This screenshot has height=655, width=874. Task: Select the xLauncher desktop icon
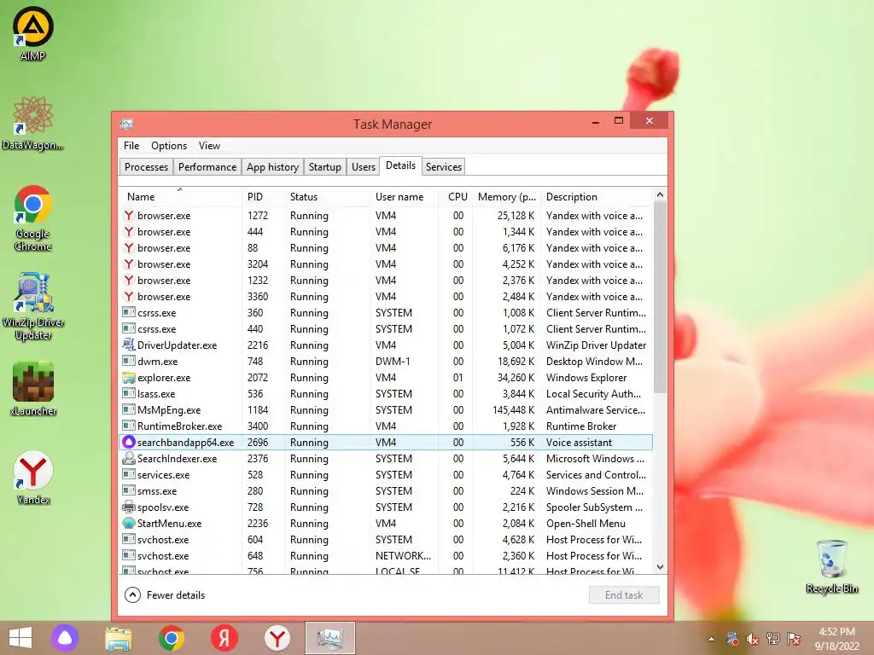[x=33, y=389]
